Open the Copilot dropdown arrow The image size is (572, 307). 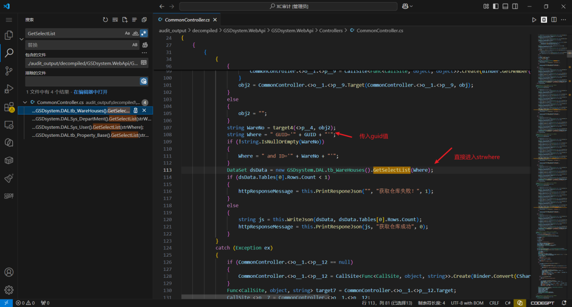[x=412, y=6]
